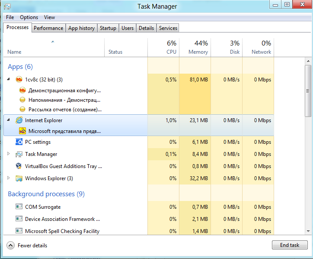Select the COM Surrogate process

(138, 207)
